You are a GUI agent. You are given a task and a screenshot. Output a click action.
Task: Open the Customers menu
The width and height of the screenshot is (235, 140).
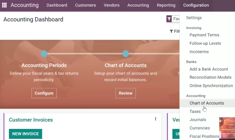[85, 5]
